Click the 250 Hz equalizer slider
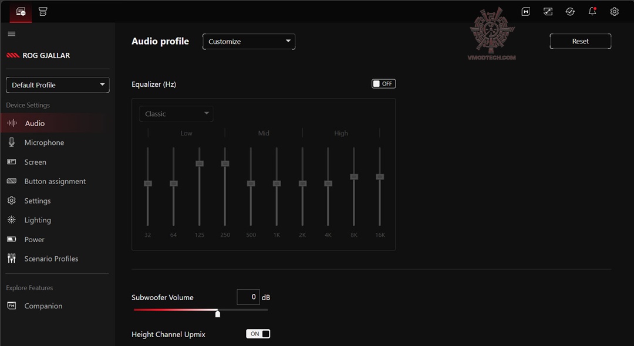Image resolution: width=634 pixels, height=346 pixels. pyautogui.click(x=225, y=164)
